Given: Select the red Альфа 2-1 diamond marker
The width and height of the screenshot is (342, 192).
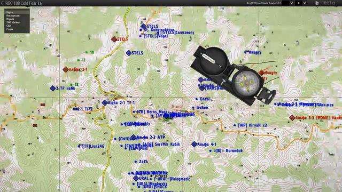Looking at the screenshot, I should (x=66, y=69).
